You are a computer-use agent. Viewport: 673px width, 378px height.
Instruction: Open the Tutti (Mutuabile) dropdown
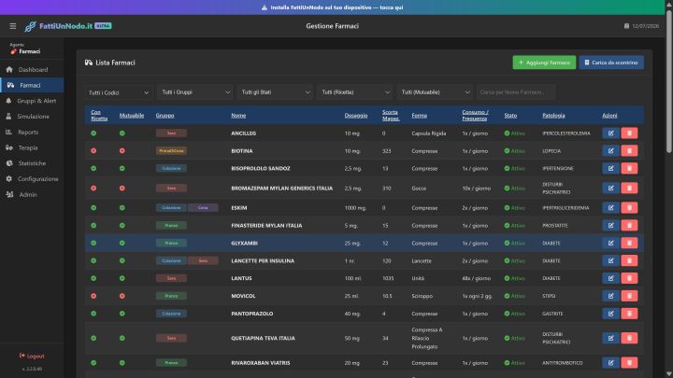pos(435,92)
